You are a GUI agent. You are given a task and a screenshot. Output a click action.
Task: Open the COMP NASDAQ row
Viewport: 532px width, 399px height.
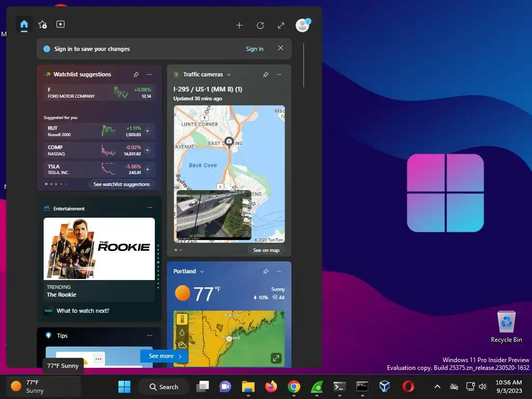[99, 150]
